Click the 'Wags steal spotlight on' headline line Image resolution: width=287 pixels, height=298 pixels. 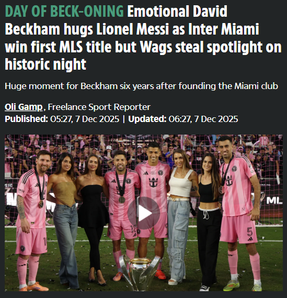[x=211, y=47]
